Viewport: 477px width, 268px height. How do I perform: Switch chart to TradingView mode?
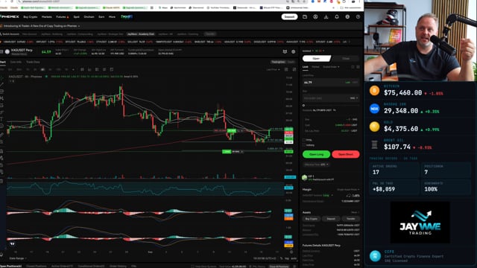(278, 62)
